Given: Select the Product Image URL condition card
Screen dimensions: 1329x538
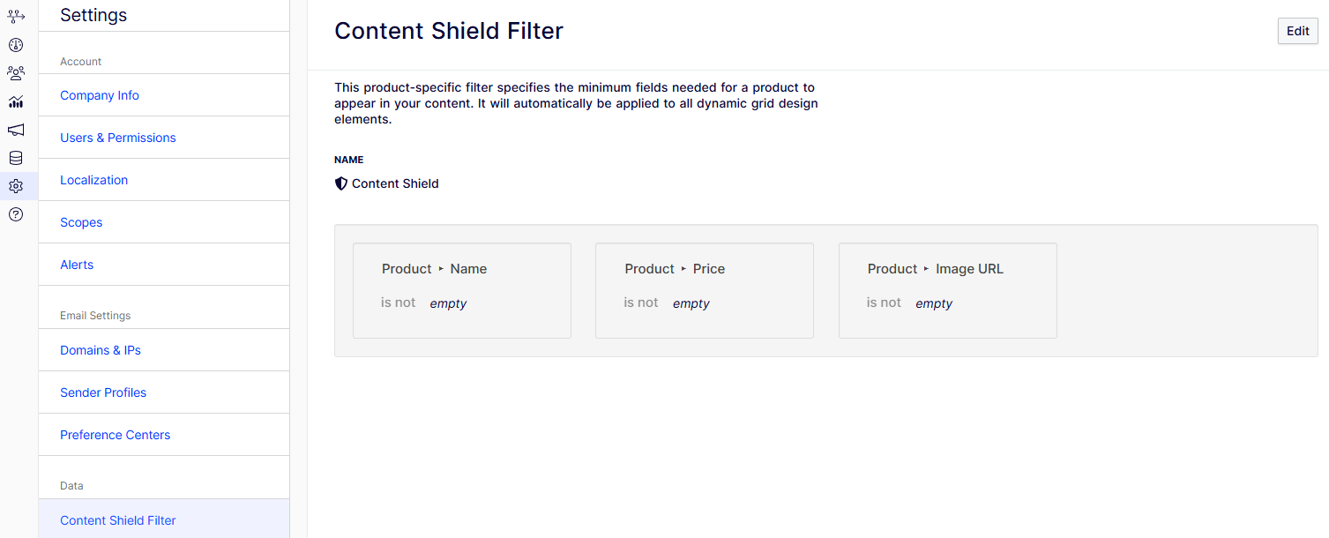Looking at the screenshot, I should (x=948, y=291).
